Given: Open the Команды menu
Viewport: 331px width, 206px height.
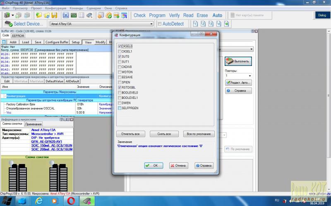Looking at the screenshot, I should point(76,8).
